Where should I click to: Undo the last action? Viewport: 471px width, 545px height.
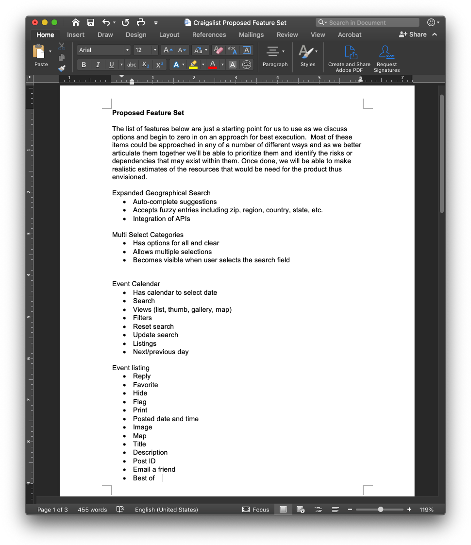point(106,23)
